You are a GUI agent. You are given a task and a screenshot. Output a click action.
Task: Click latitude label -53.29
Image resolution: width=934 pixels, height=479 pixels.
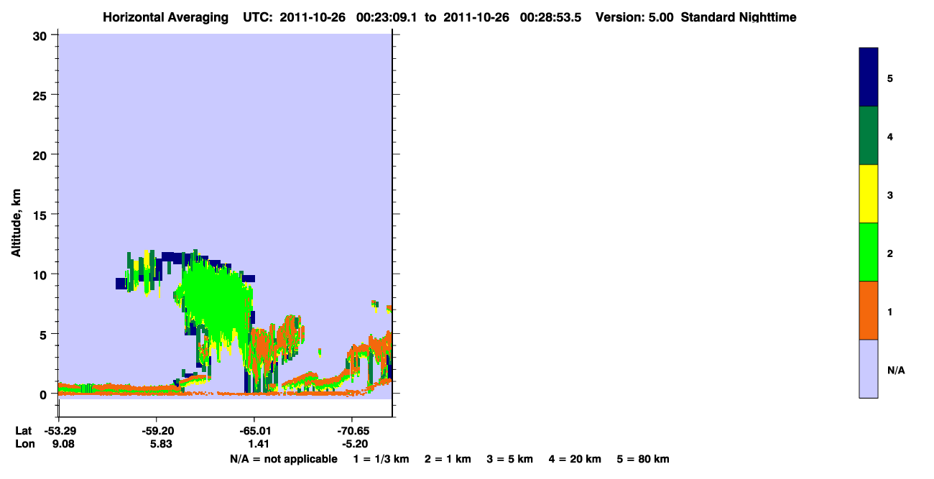click(x=59, y=431)
